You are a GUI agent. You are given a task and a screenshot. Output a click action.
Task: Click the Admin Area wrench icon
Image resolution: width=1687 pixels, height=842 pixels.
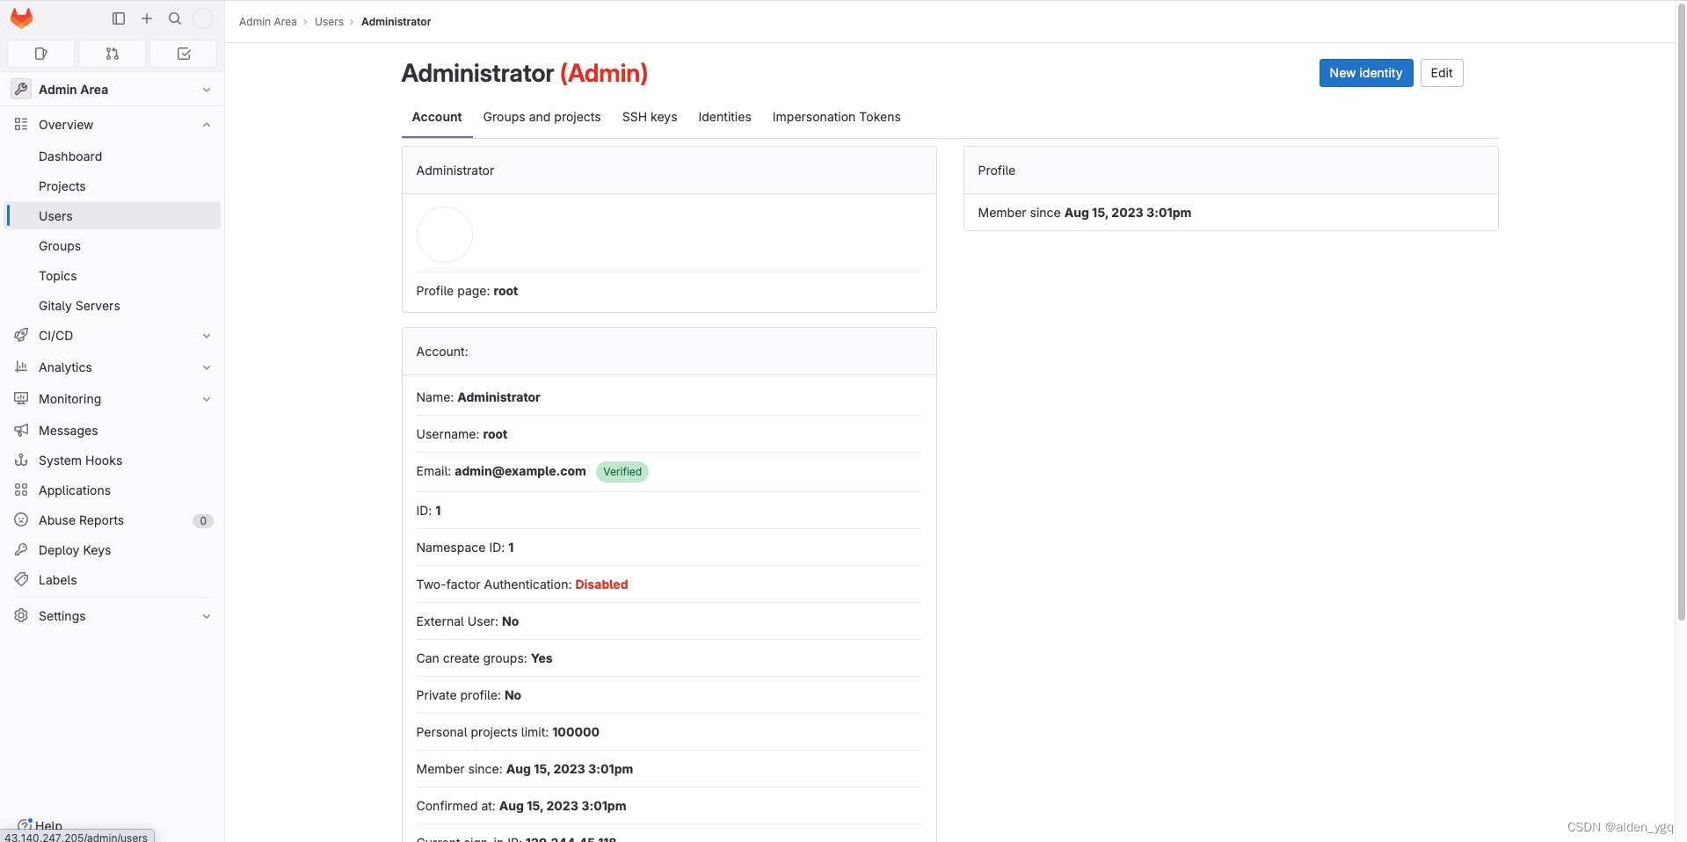[x=20, y=89]
